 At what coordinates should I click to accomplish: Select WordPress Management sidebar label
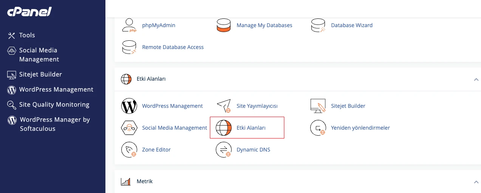[x=56, y=89]
